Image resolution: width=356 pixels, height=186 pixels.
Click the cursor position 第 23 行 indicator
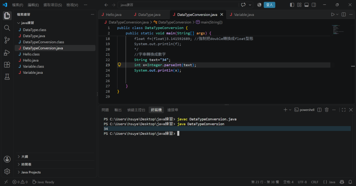click(265, 182)
